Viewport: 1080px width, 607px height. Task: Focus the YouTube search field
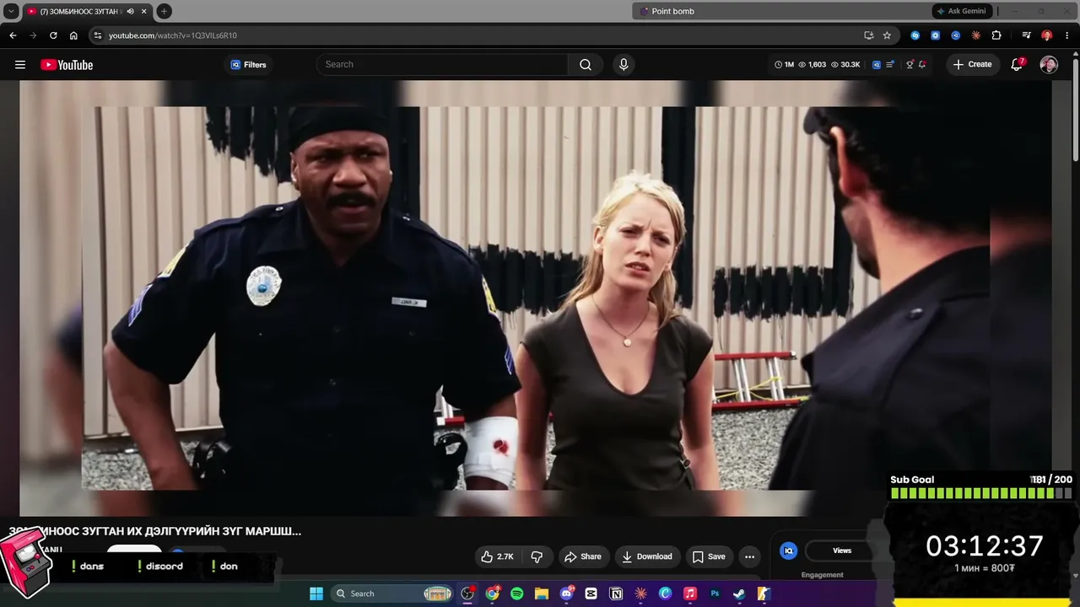442,65
